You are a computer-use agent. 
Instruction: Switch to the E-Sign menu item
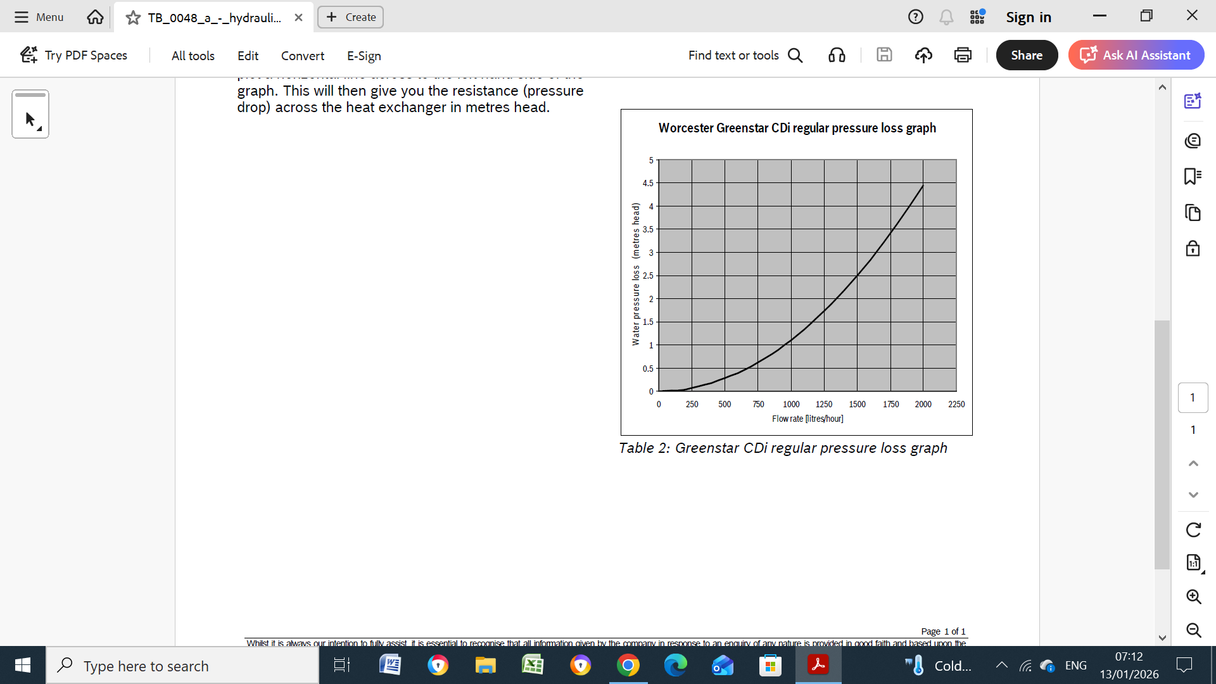[364, 56]
